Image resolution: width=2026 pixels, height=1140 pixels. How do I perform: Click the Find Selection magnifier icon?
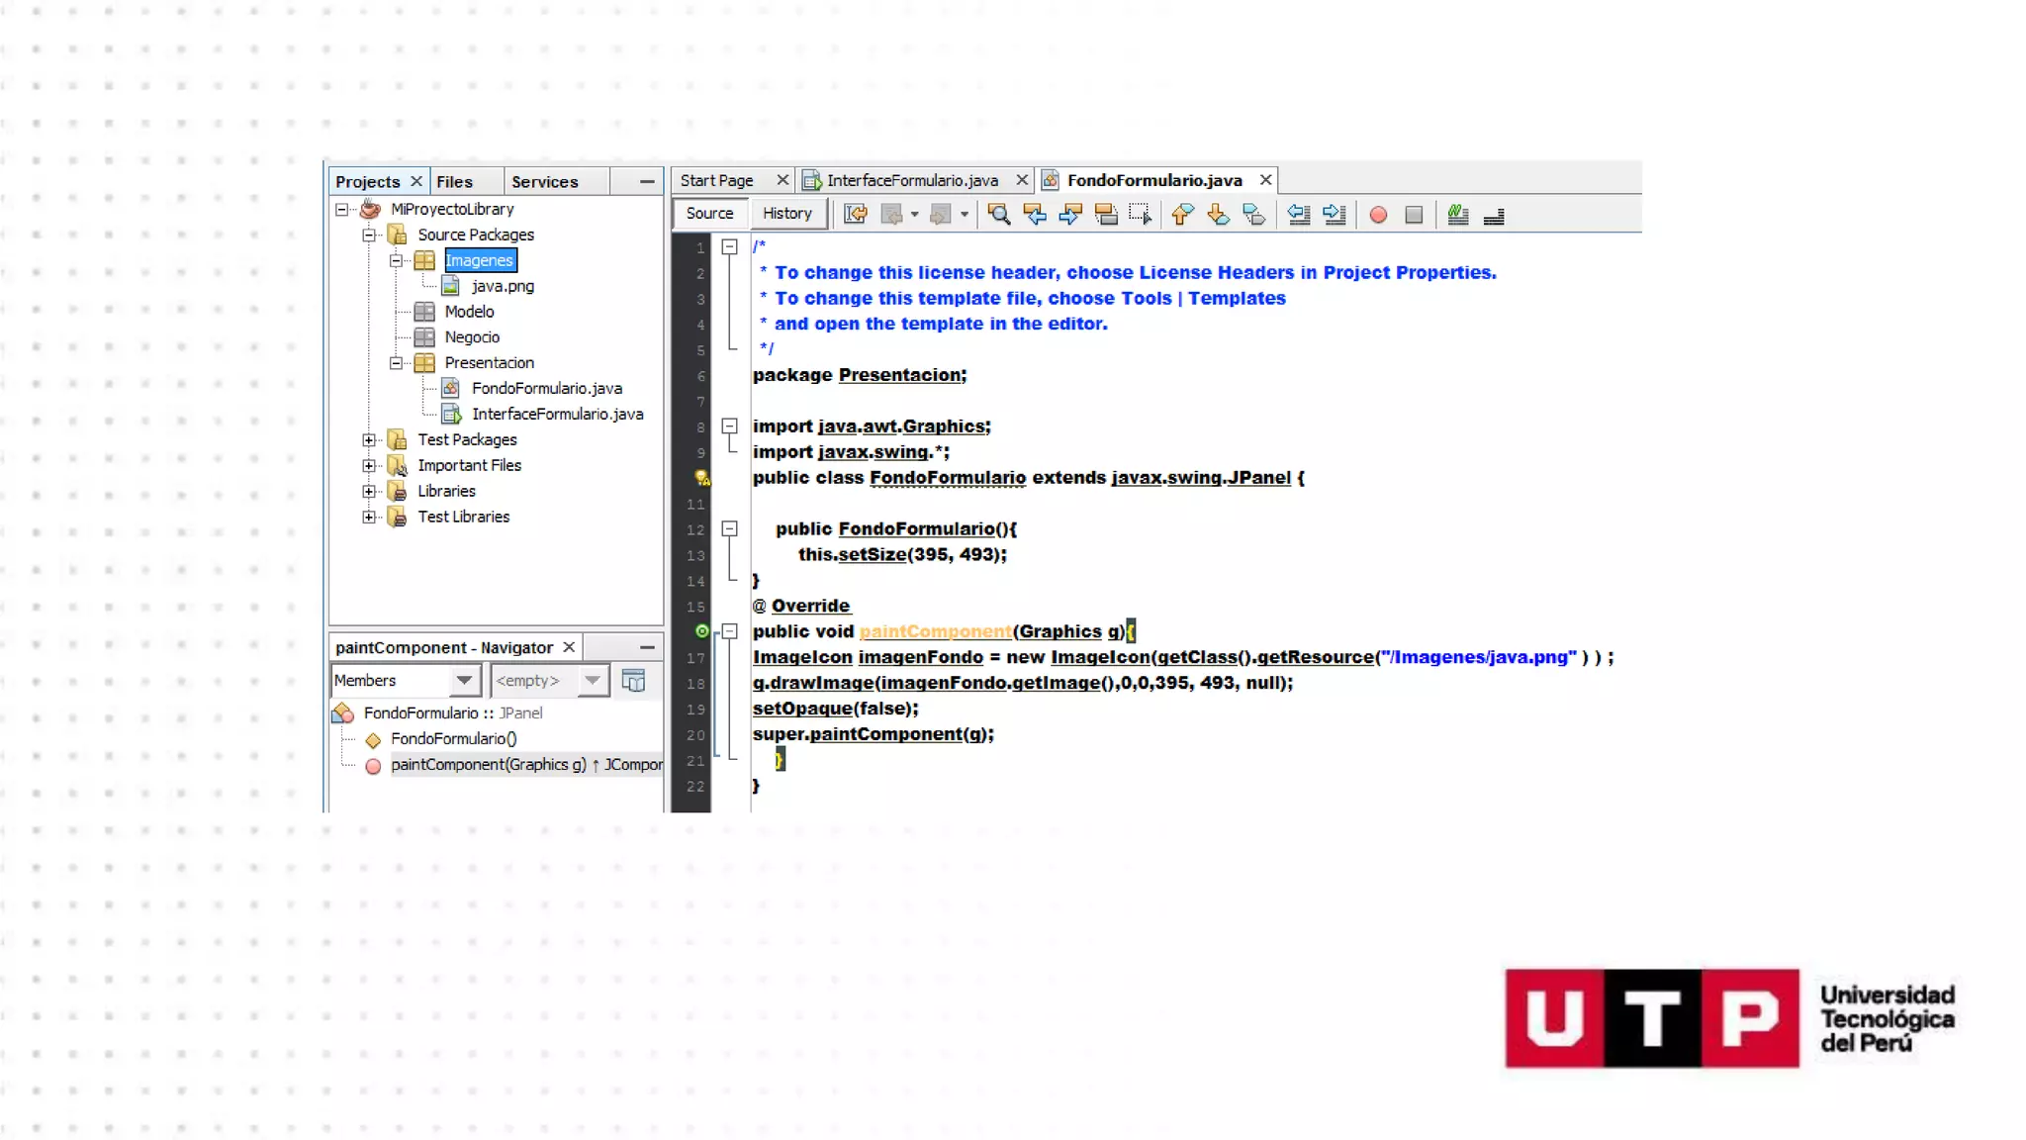(998, 215)
